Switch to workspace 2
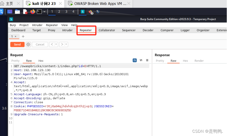 pyautogui.click(x=59, y=11)
